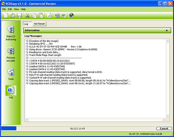Click the Copy icon in toolbar

click(34, 16)
